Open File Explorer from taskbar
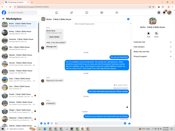The image size is (175, 131). [40, 129]
